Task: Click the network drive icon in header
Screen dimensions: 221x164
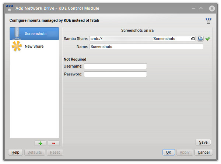Action: coord(208,21)
